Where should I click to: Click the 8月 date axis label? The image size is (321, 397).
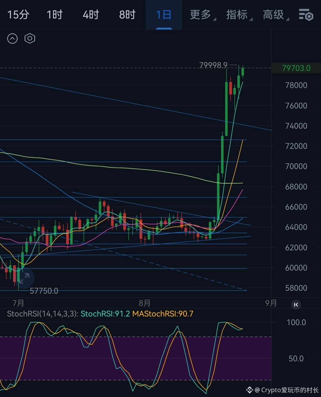(145, 303)
